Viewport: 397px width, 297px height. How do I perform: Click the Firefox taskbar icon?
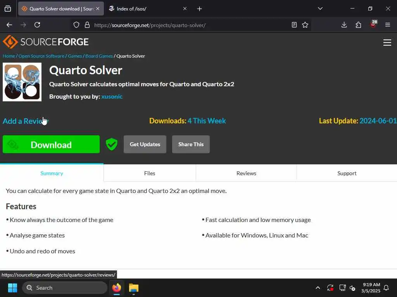pyautogui.click(x=117, y=288)
